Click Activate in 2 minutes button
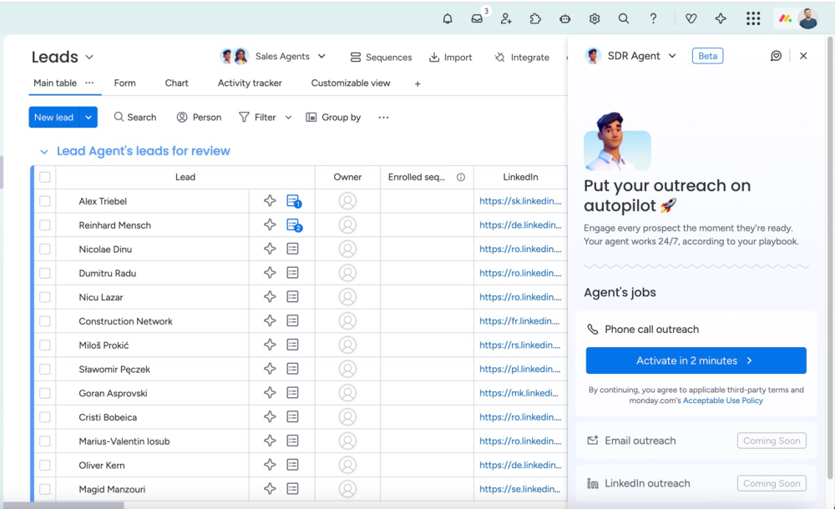Image resolution: width=835 pixels, height=509 pixels. (x=696, y=360)
